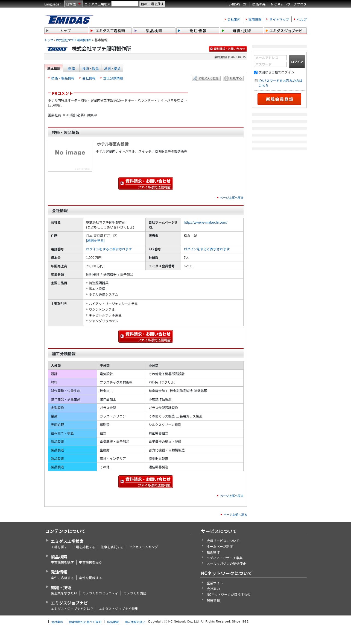351x628 pixels.
Task: Click the 会社案内 link in top utility links
Action: [x=234, y=20]
